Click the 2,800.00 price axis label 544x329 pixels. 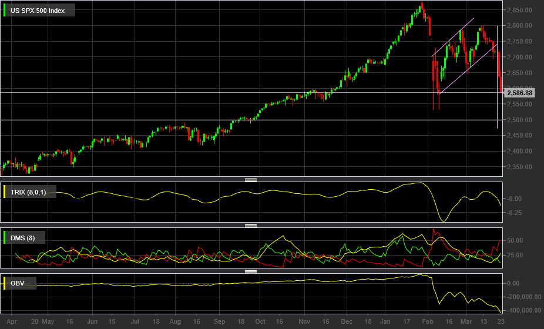point(519,25)
